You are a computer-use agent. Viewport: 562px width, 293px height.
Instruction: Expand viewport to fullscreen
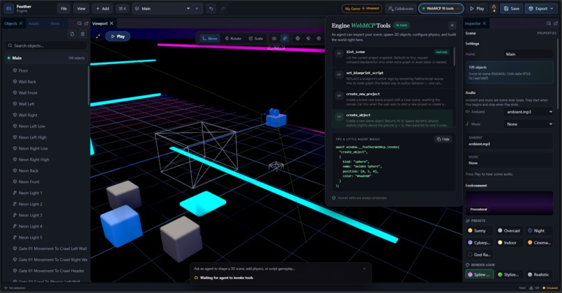click(x=98, y=36)
